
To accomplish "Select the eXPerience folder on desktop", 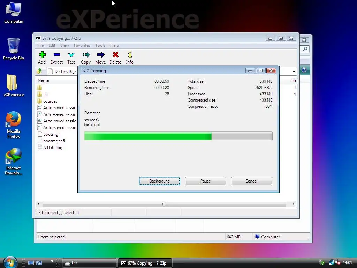I will point(14,85).
